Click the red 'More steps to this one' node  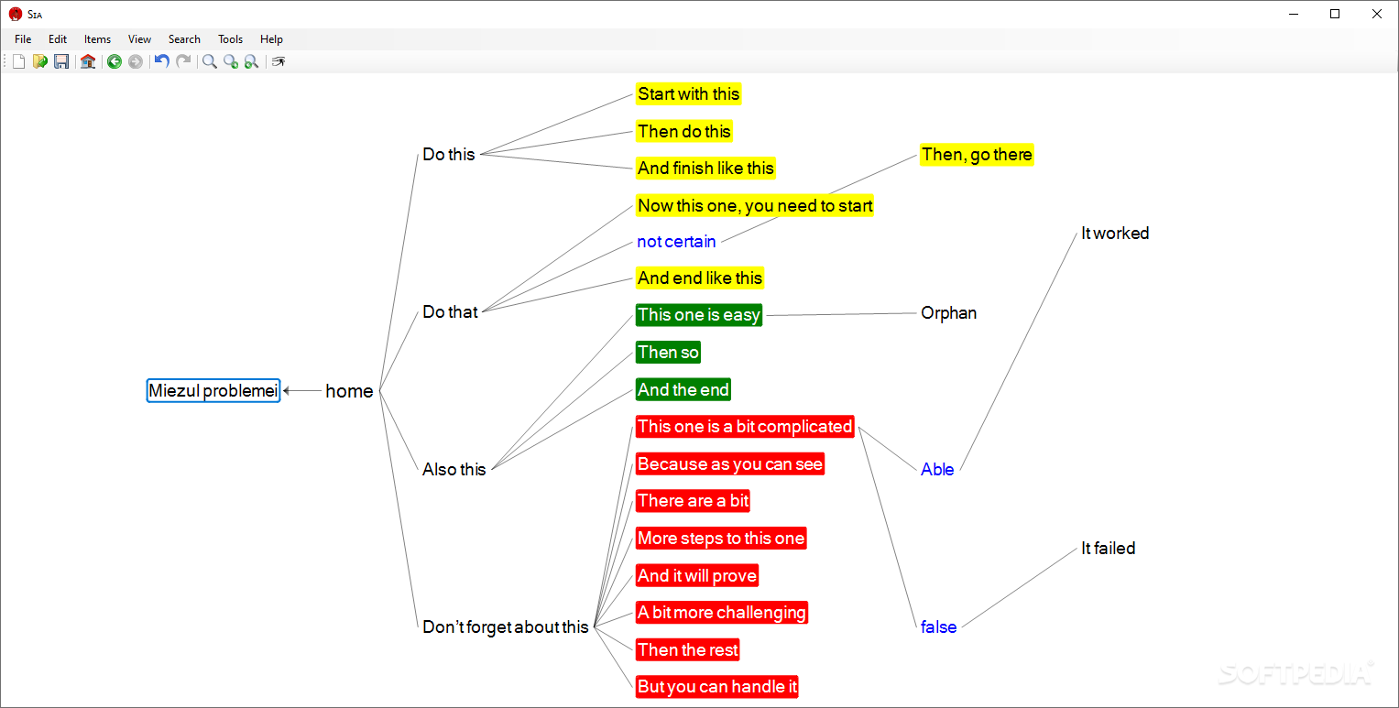pyautogui.click(x=721, y=539)
